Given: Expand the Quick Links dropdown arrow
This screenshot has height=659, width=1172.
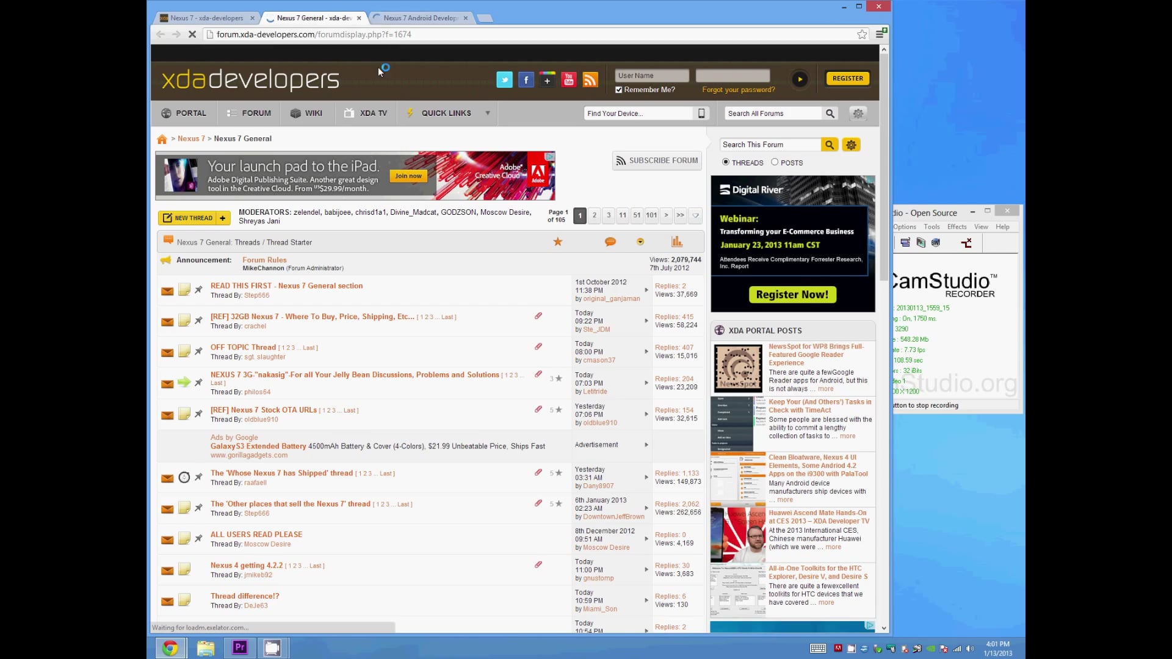Looking at the screenshot, I should coord(488,113).
